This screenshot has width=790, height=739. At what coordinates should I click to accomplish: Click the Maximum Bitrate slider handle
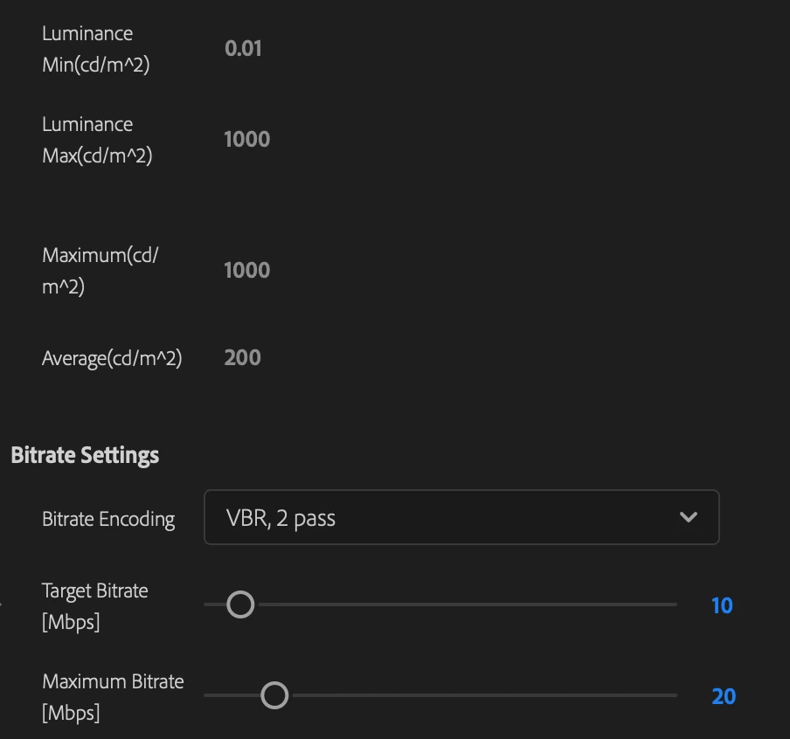point(274,695)
